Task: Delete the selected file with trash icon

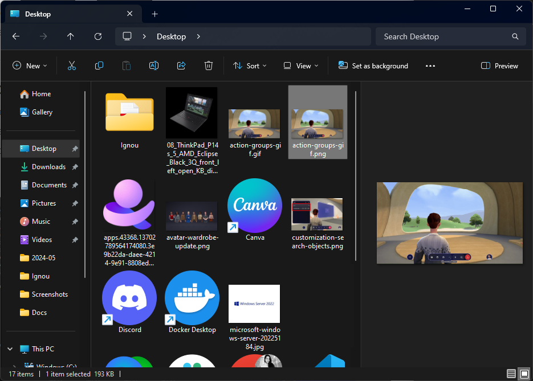Action: (209, 65)
